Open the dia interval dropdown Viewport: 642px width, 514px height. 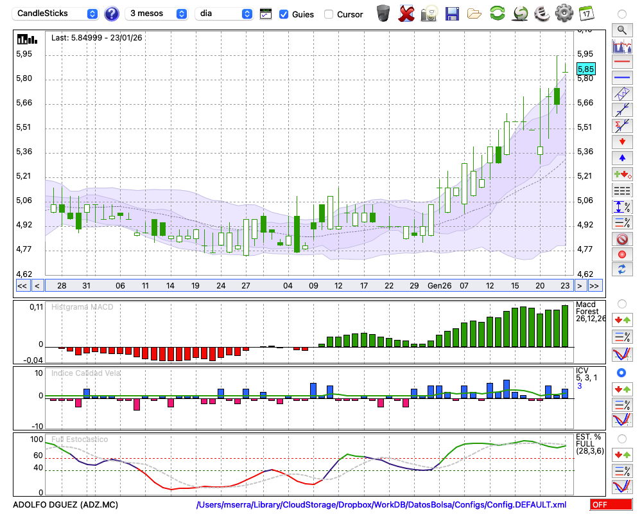pos(224,13)
